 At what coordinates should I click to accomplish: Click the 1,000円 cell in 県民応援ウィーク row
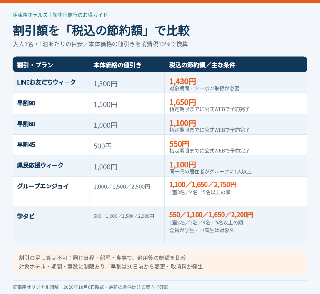(105, 167)
